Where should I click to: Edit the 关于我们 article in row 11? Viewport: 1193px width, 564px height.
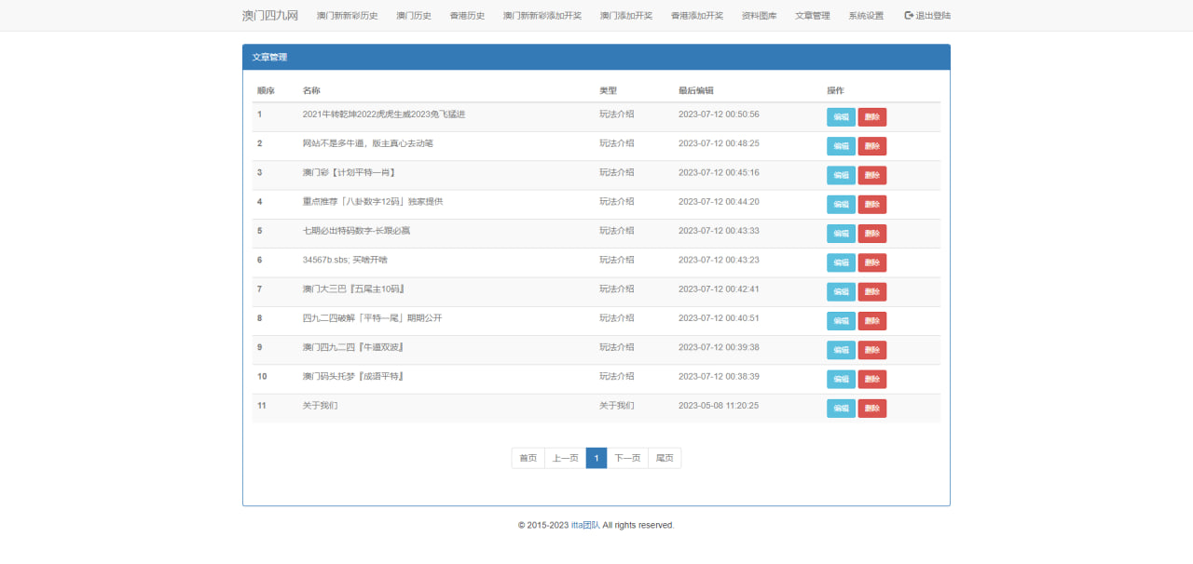pos(841,409)
